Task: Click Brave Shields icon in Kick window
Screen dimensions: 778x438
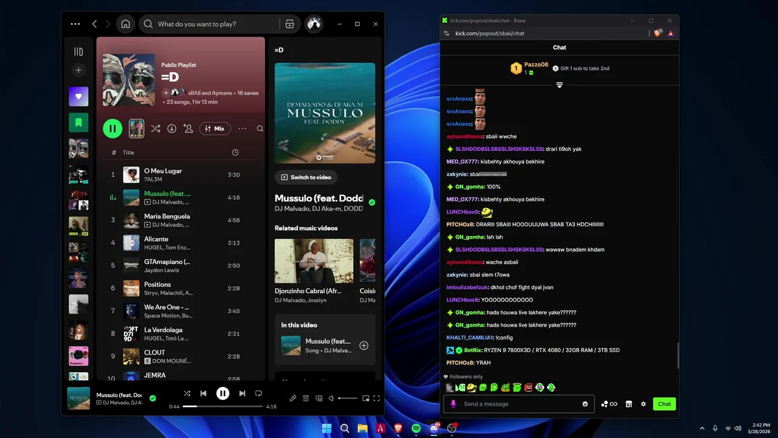Action: pos(658,33)
